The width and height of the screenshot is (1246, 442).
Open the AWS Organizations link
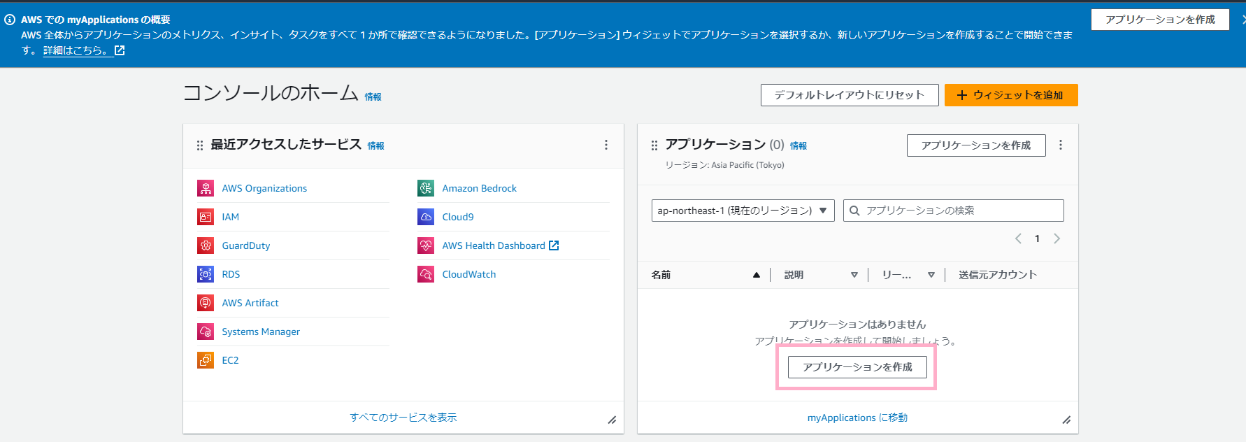[264, 188]
